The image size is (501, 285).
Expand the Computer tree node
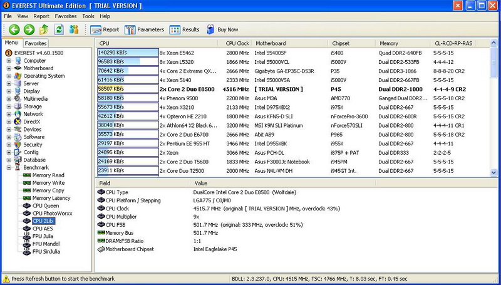point(9,61)
